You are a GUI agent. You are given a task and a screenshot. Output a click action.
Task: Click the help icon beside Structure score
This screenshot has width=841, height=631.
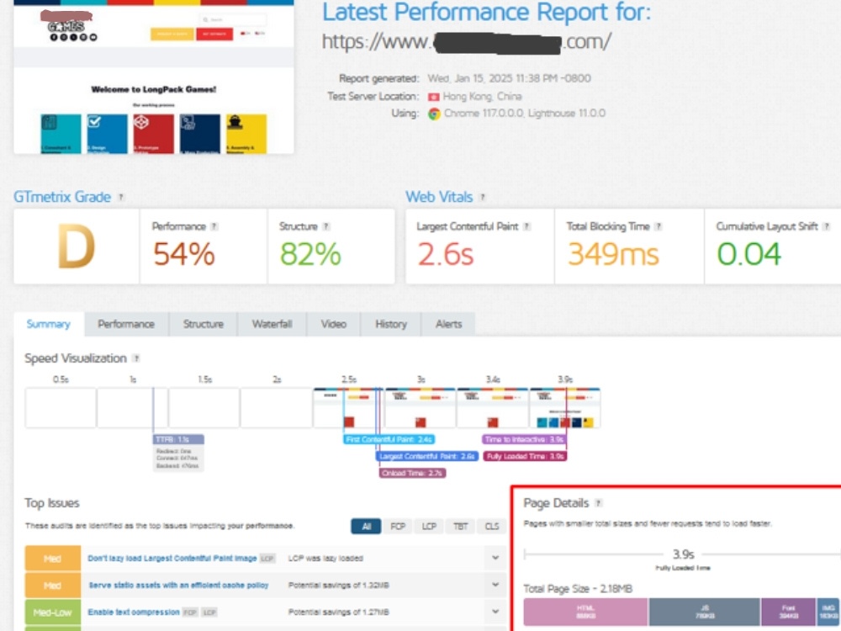tap(326, 226)
